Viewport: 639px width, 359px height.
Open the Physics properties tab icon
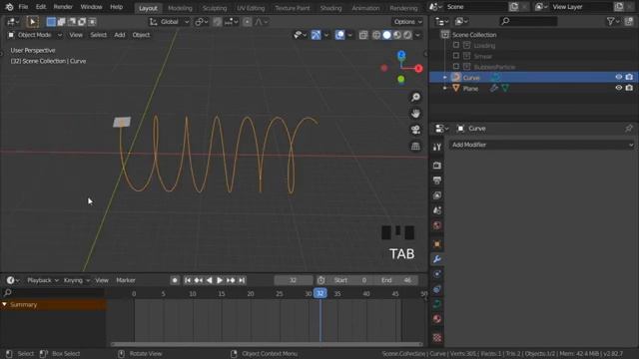pyautogui.click(x=437, y=274)
